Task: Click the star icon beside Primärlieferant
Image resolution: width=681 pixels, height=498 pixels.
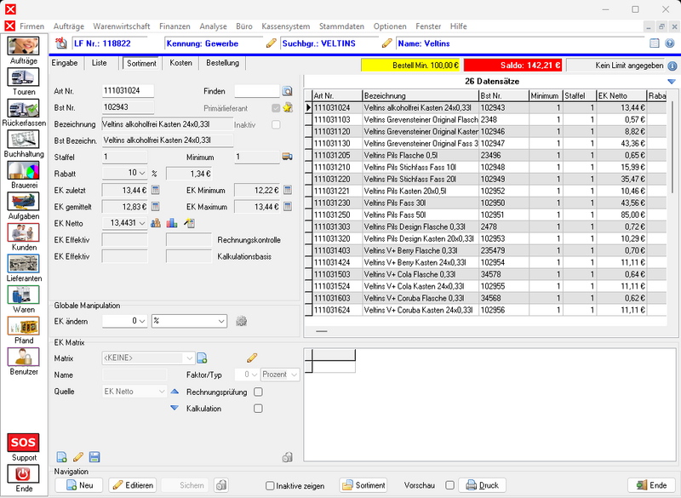Action: pos(288,107)
